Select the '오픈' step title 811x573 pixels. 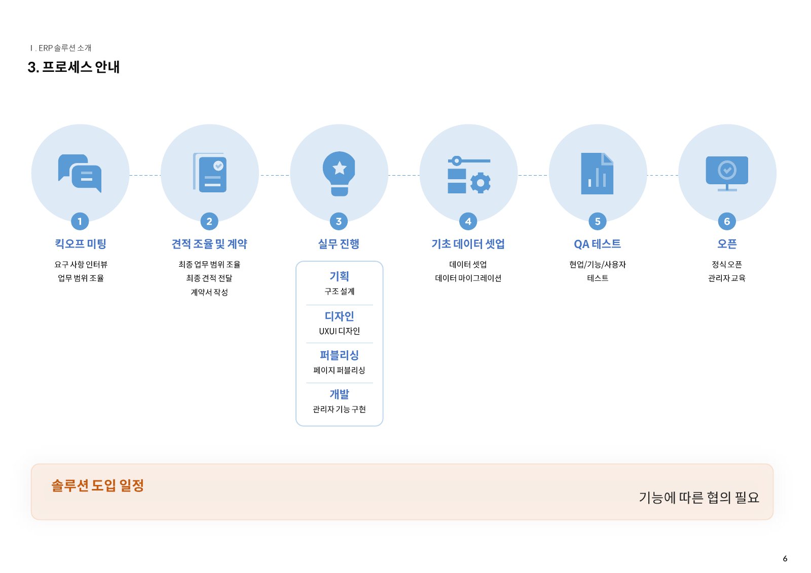[727, 244]
